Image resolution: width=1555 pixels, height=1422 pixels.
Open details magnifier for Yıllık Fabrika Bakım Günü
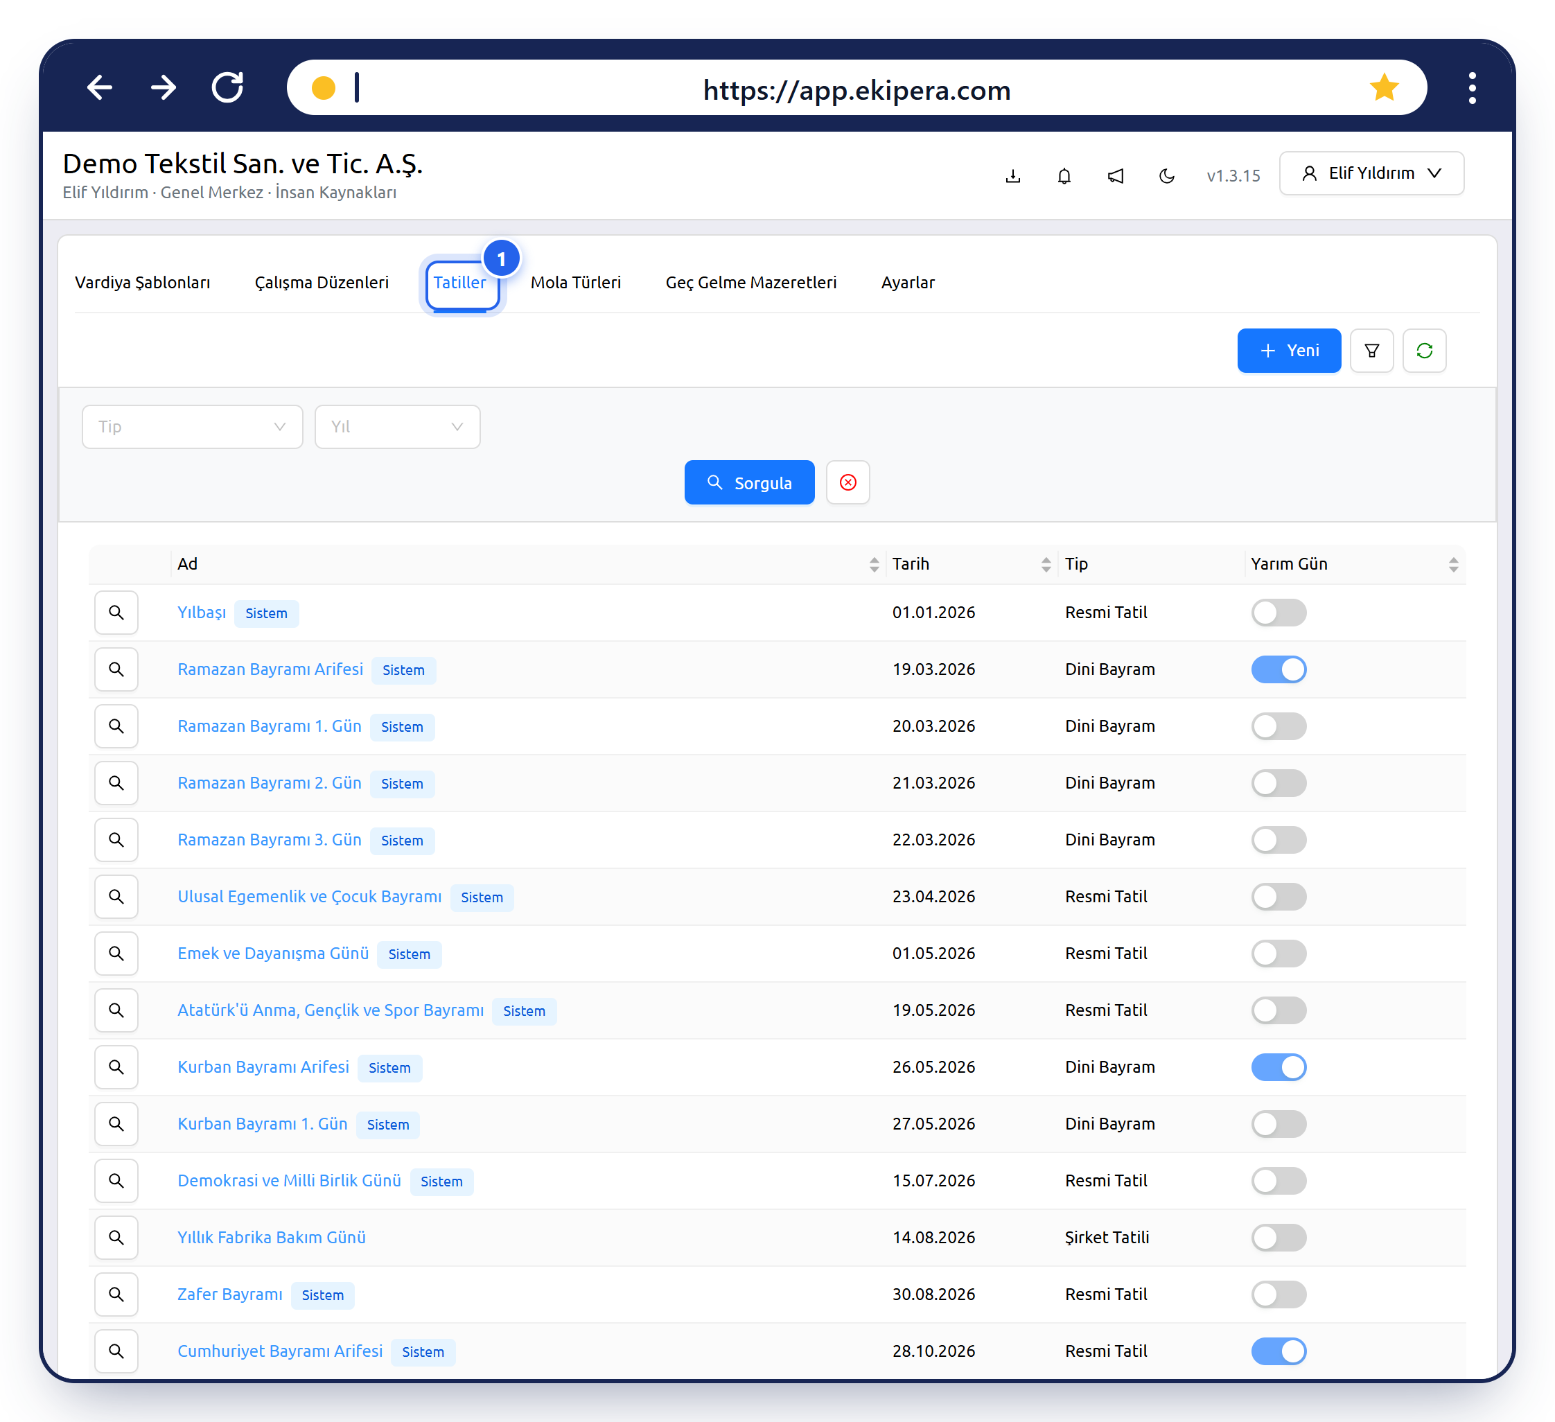coord(116,1237)
